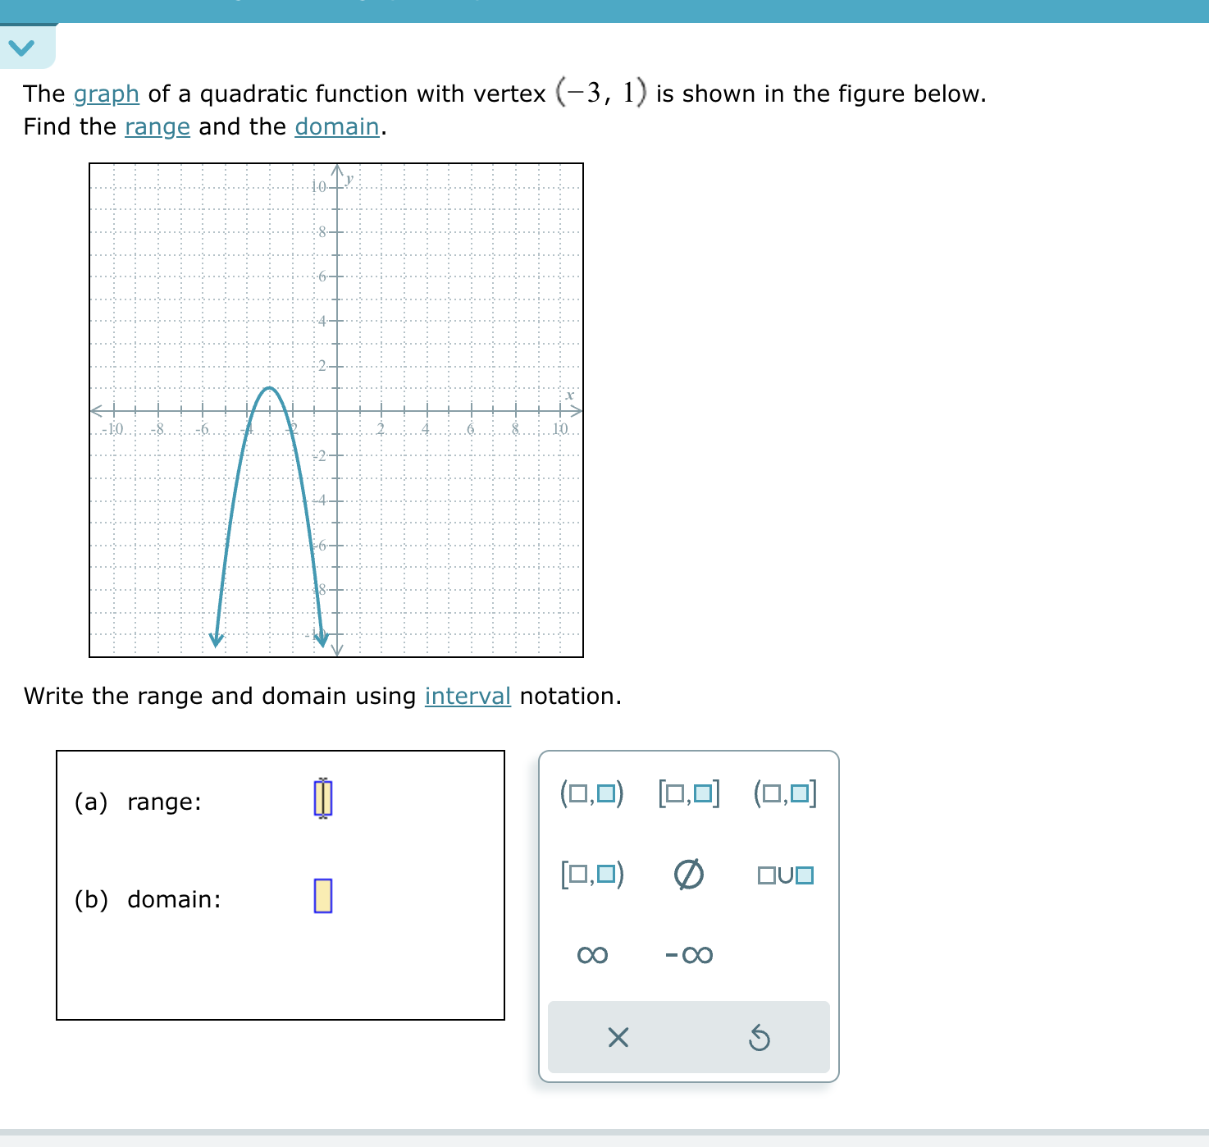Insert the union □∪□ symbol

click(x=783, y=875)
